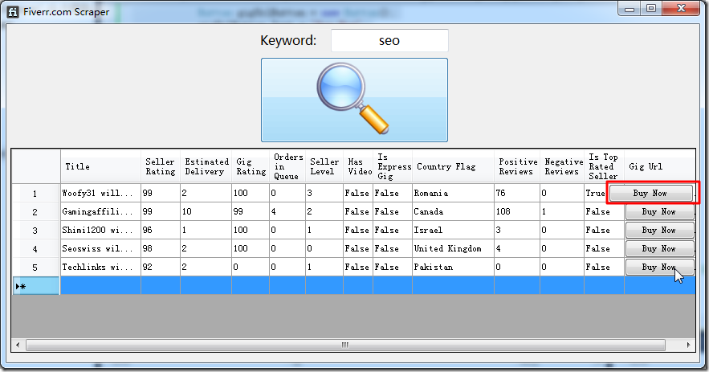Select row header number 2

tap(35, 212)
